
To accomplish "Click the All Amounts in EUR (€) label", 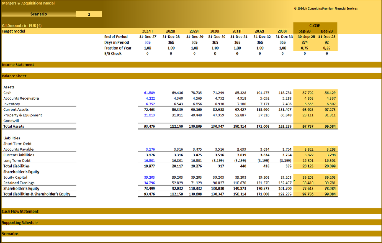I will tap(22, 25).
